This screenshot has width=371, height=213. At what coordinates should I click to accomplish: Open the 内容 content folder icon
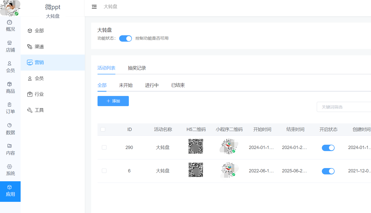9,146
